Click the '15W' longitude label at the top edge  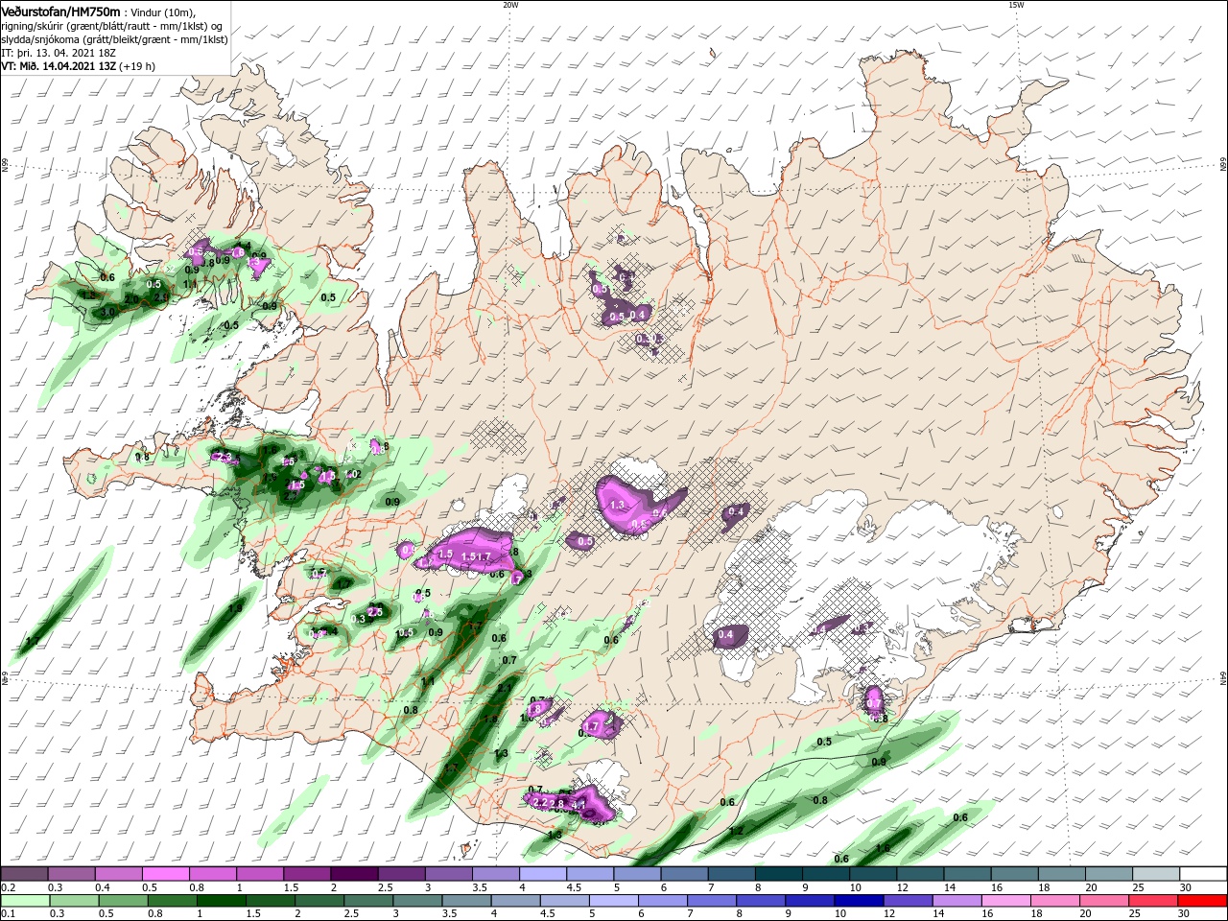point(1016,5)
